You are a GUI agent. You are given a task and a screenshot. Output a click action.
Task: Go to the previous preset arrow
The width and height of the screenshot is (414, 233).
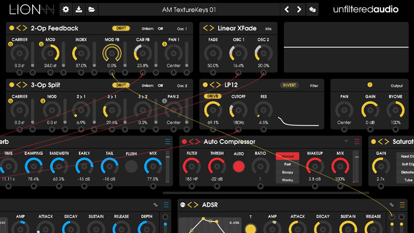coord(287,9)
